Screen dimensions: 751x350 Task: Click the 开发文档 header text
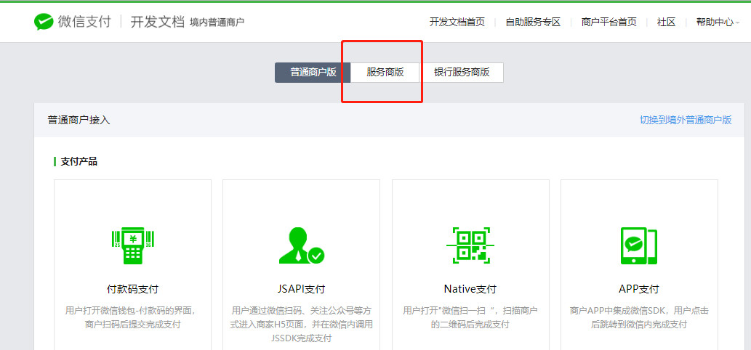tap(158, 22)
